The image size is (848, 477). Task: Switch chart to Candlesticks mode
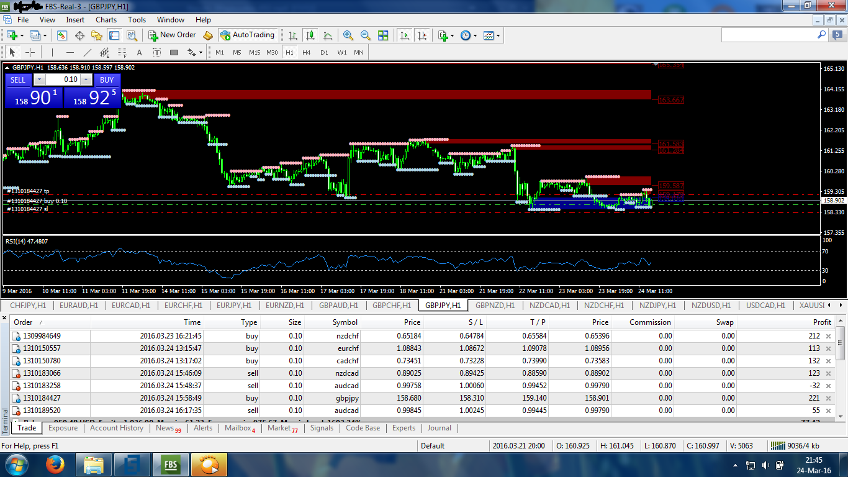coord(310,35)
